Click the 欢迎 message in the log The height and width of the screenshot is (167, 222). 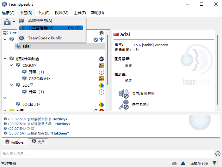(31, 129)
